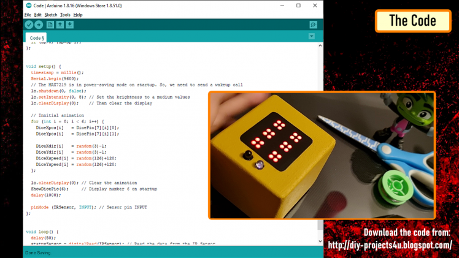
Task: Click 'ShowDicePic(6);' in the code
Action: 50,189
